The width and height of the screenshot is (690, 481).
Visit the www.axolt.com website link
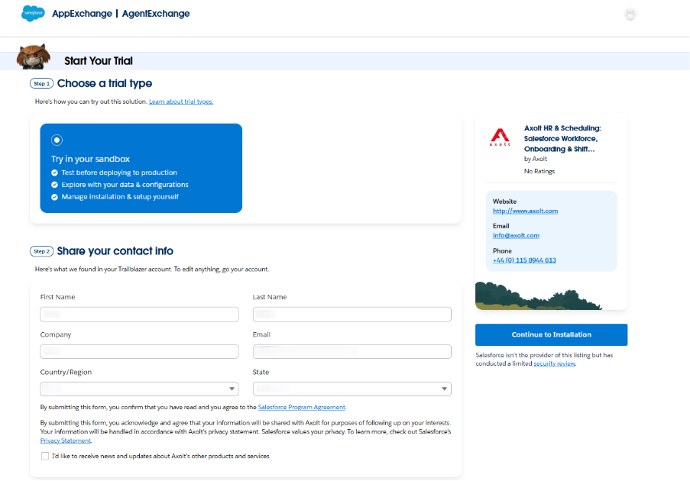point(525,211)
